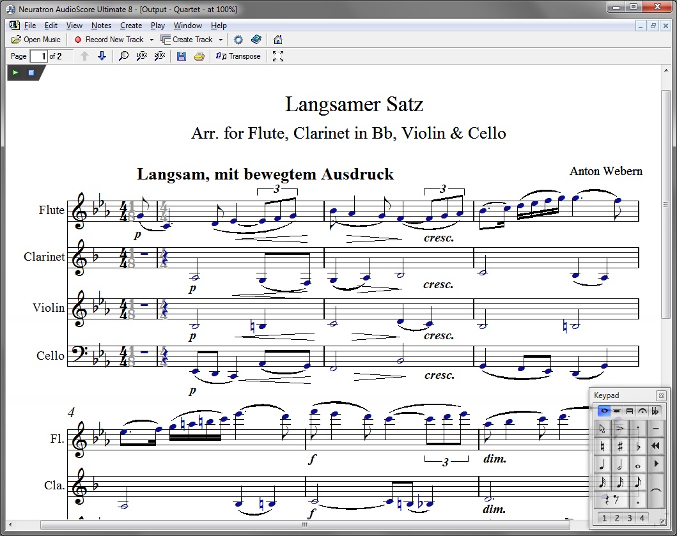Switch to Keypad beams layout tab
This screenshot has width=677, height=536.
[630, 411]
